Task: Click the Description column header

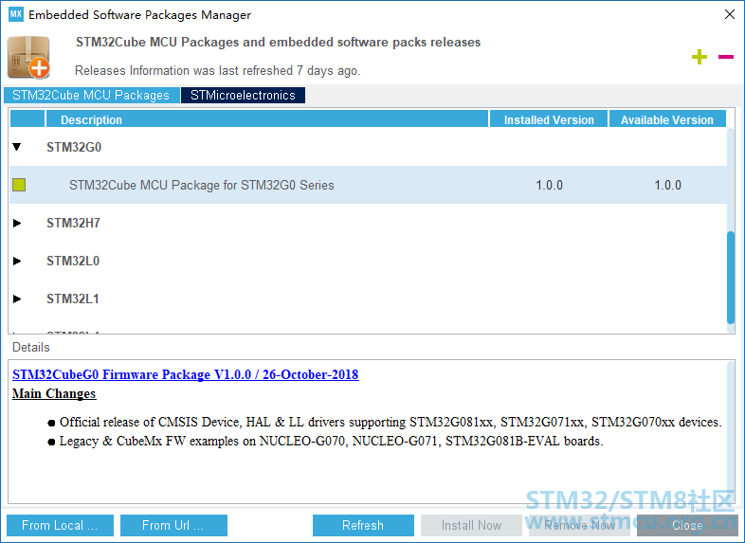Action: point(267,119)
